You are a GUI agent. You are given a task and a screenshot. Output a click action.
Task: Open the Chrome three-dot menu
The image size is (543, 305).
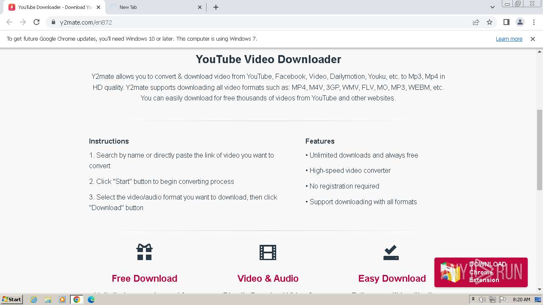point(534,22)
